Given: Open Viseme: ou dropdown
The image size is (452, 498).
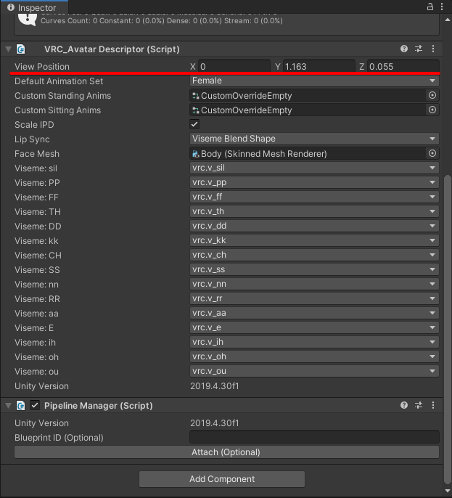Looking at the screenshot, I should 314,371.
